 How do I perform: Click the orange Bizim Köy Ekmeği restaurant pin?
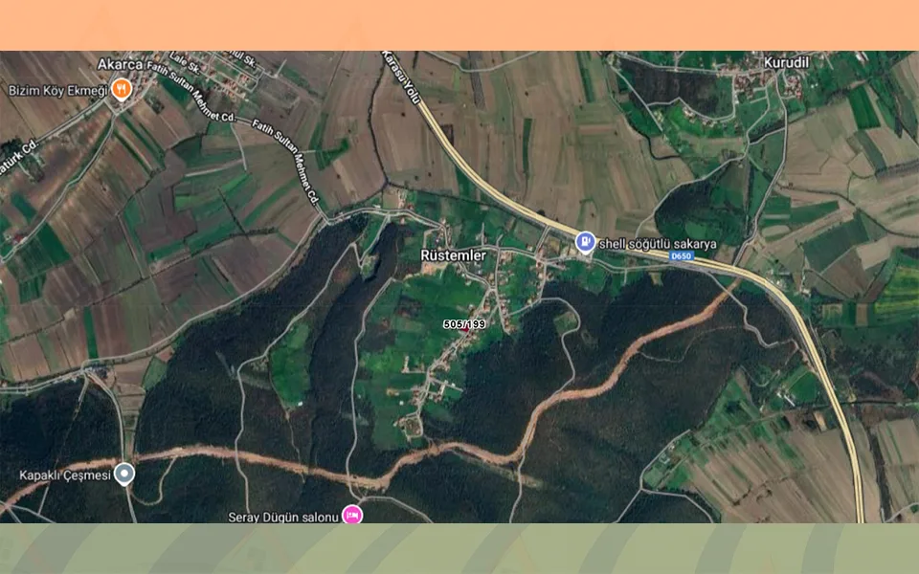[122, 89]
